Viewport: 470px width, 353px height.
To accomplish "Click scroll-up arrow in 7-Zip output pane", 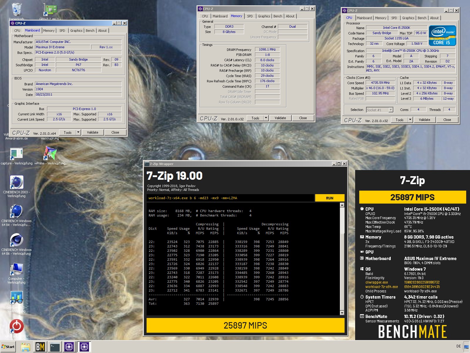I will pyautogui.click(x=342, y=205).
